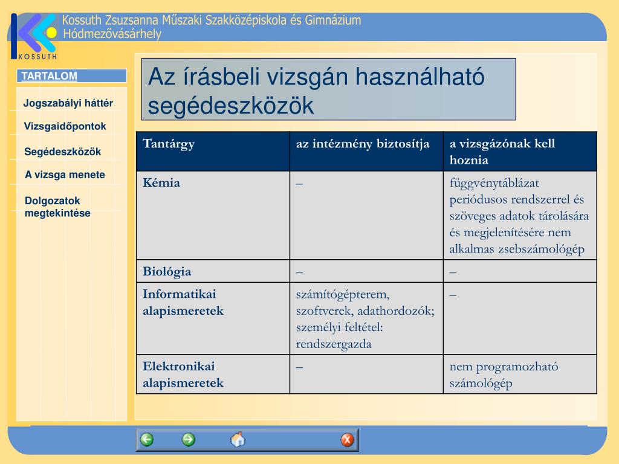Open Vizsgaidőpontok section
This screenshot has height=464, width=619.
pos(65,126)
